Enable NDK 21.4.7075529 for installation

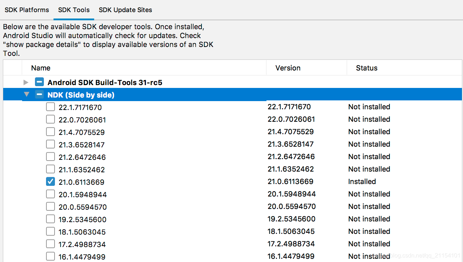[50, 131]
